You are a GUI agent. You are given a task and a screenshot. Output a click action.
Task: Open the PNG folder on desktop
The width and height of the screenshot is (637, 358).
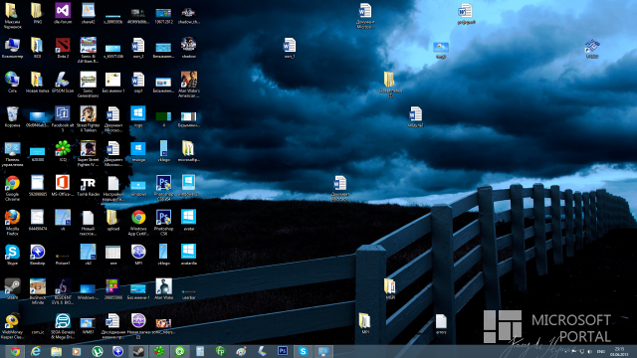click(x=38, y=11)
